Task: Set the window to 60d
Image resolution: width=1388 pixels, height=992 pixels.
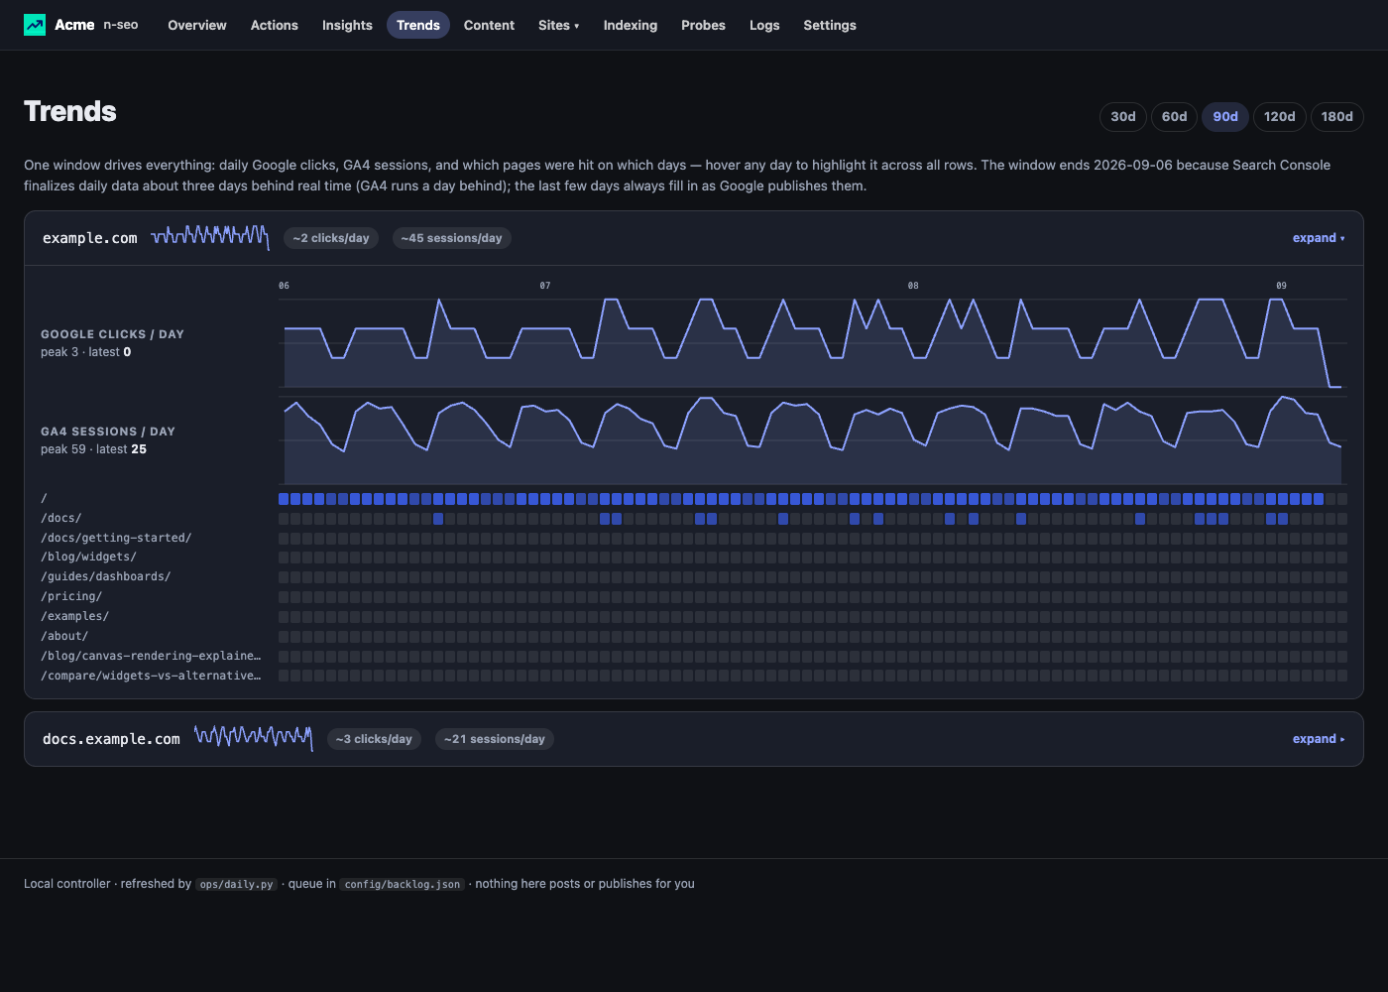Action: click(x=1175, y=116)
